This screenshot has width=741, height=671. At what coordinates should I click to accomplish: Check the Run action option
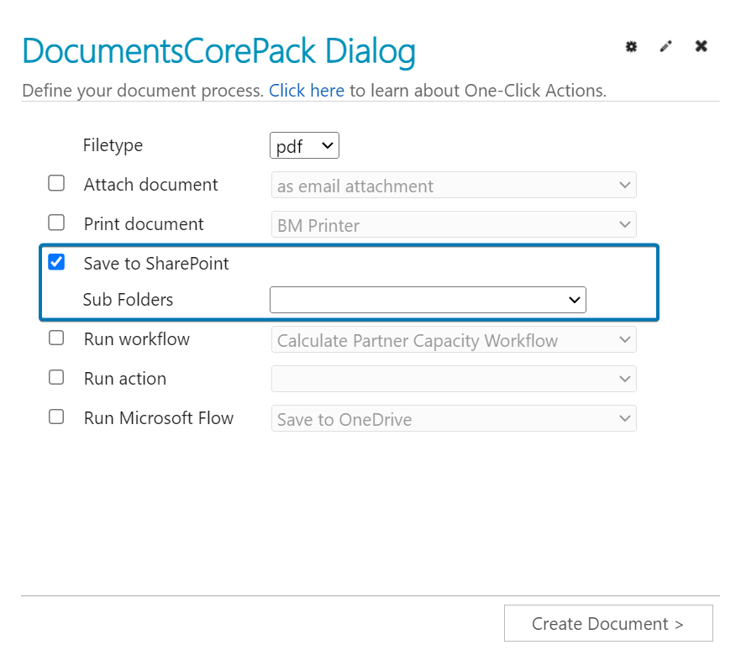(56, 377)
